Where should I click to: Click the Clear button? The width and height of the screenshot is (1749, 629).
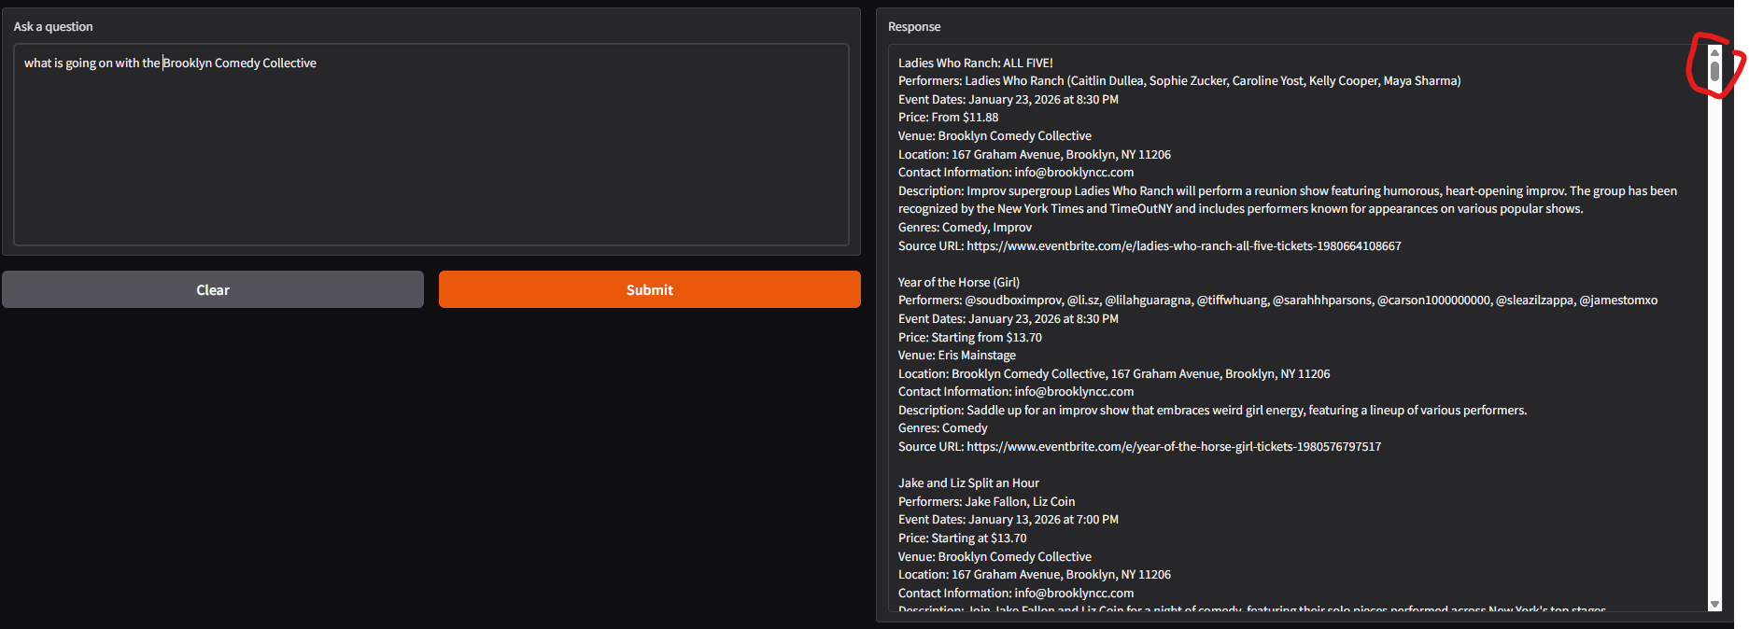coord(213,289)
